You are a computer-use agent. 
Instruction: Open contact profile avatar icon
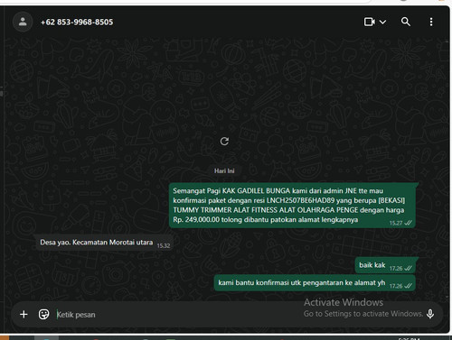tap(23, 22)
